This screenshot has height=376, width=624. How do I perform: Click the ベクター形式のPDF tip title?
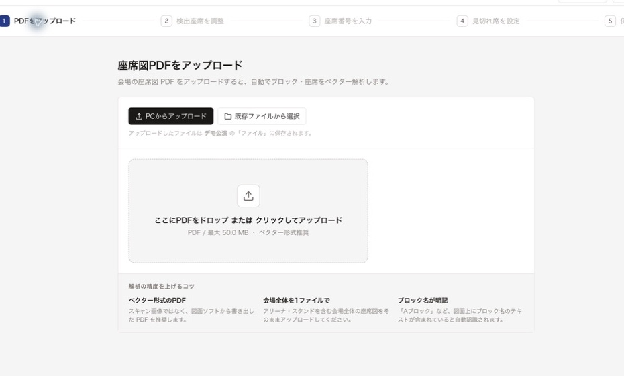(x=157, y=300)
